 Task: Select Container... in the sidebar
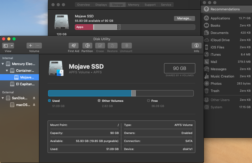[20, 70]
